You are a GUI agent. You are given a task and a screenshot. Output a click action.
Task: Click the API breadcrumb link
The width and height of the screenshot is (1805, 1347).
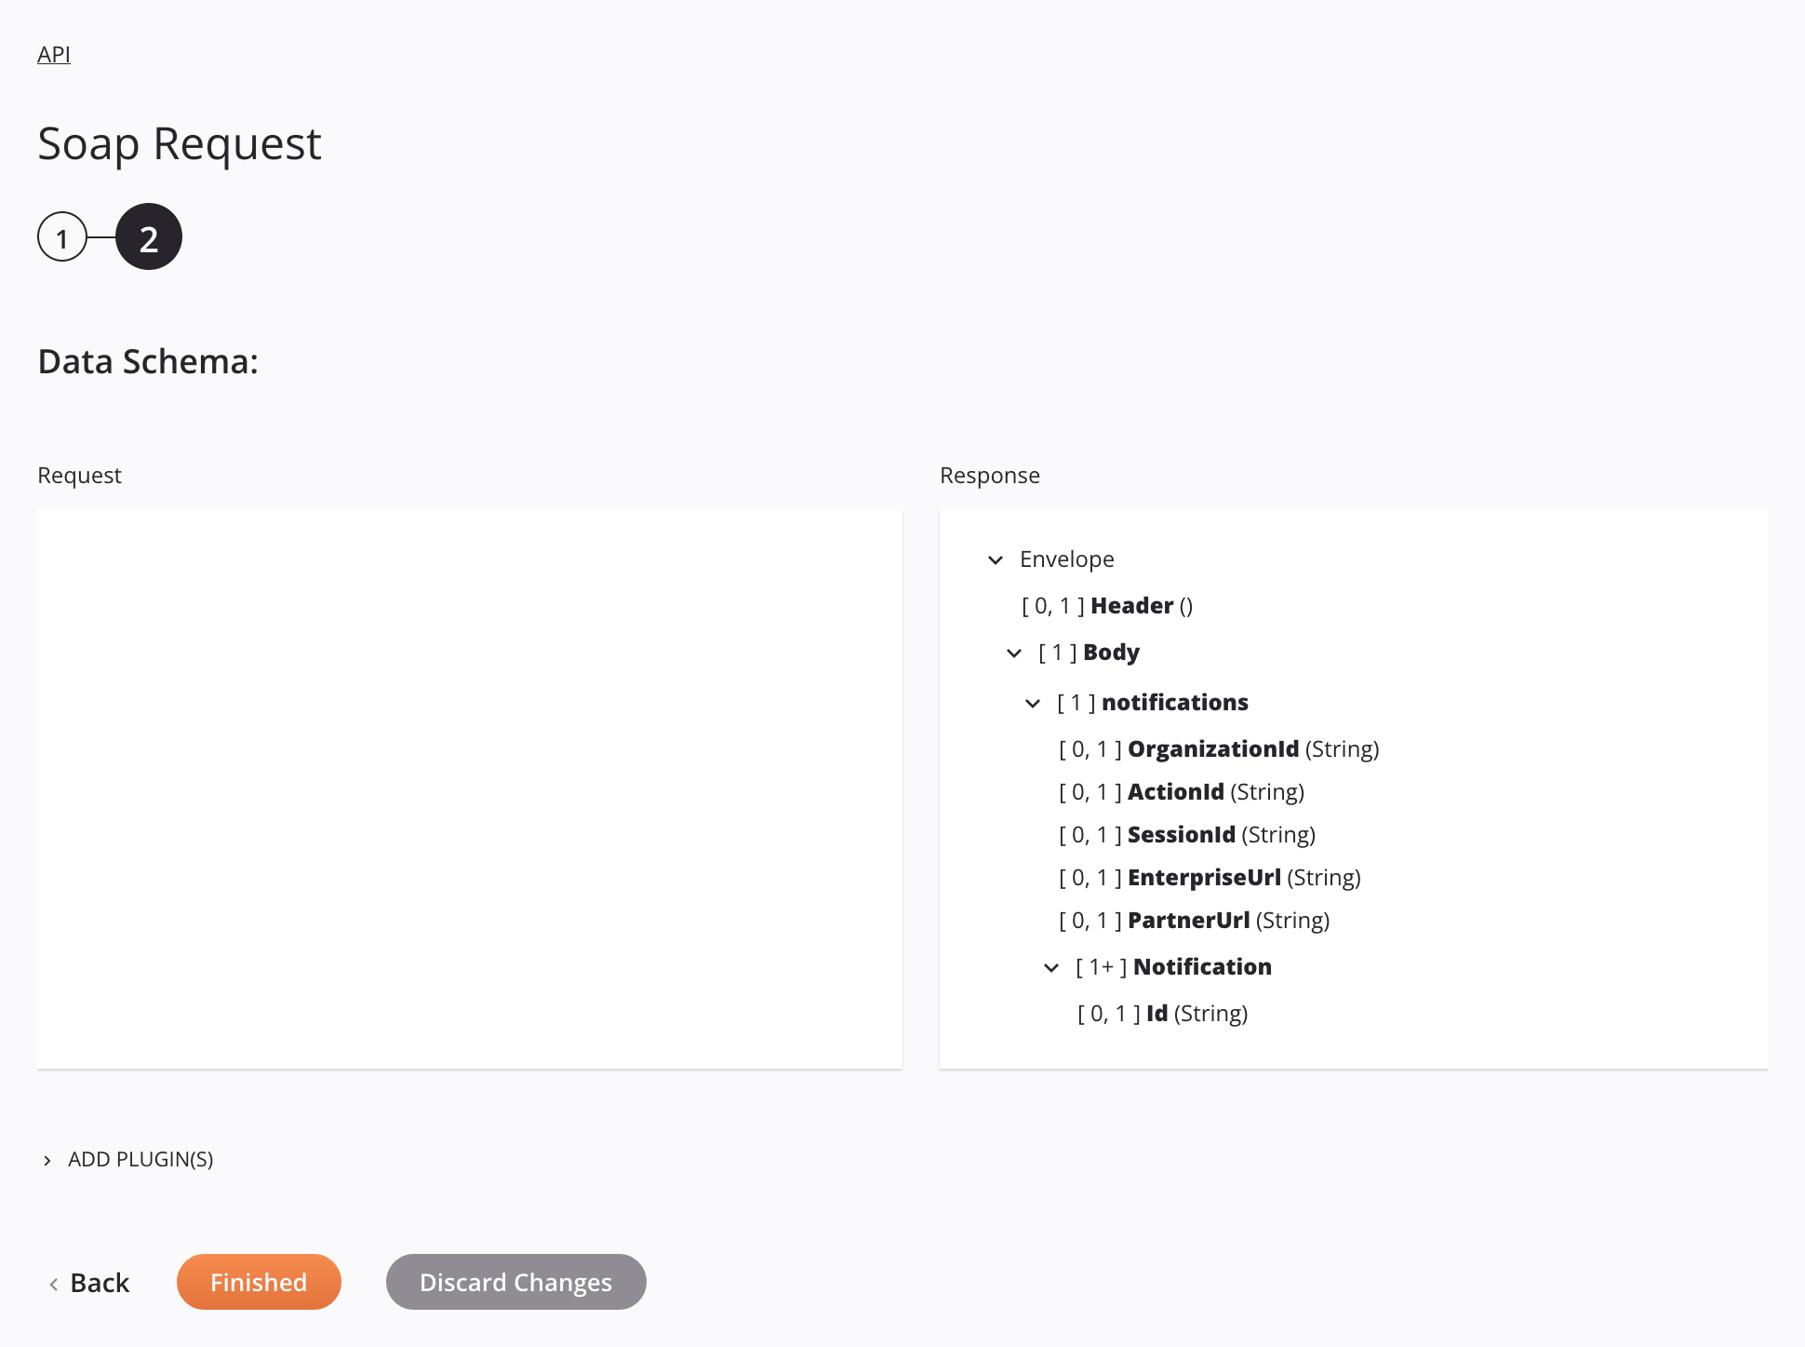coord(52,54)
